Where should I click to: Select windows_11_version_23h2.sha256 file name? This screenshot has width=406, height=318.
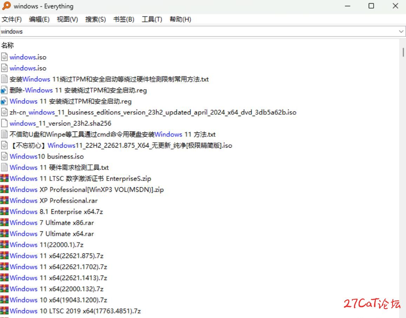point(60,123)
